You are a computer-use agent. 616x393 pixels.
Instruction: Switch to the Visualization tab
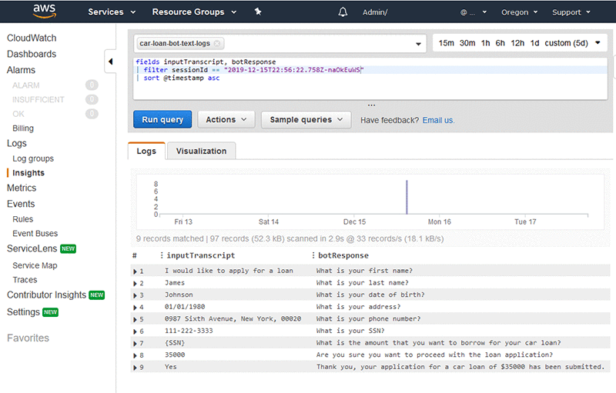[x=201, y=152]
